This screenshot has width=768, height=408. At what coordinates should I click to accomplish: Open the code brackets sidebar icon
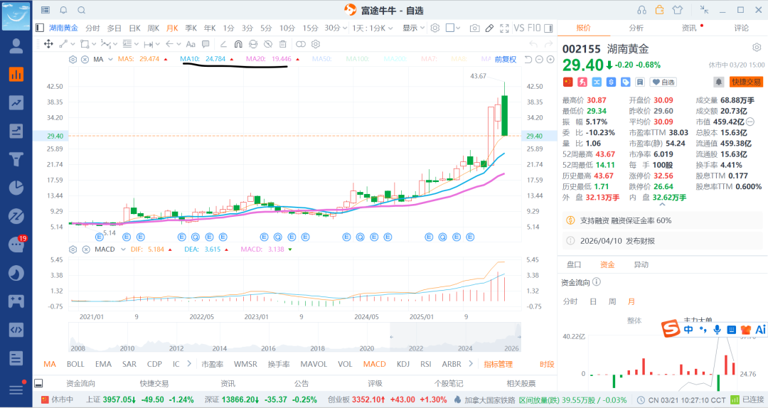tap(16, 330)
